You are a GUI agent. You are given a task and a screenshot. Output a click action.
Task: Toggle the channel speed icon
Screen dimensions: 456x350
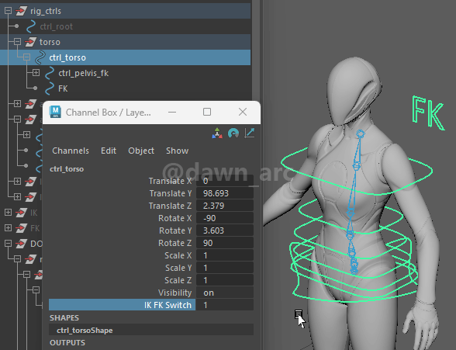pyautogui.click(x=233, y=133)
